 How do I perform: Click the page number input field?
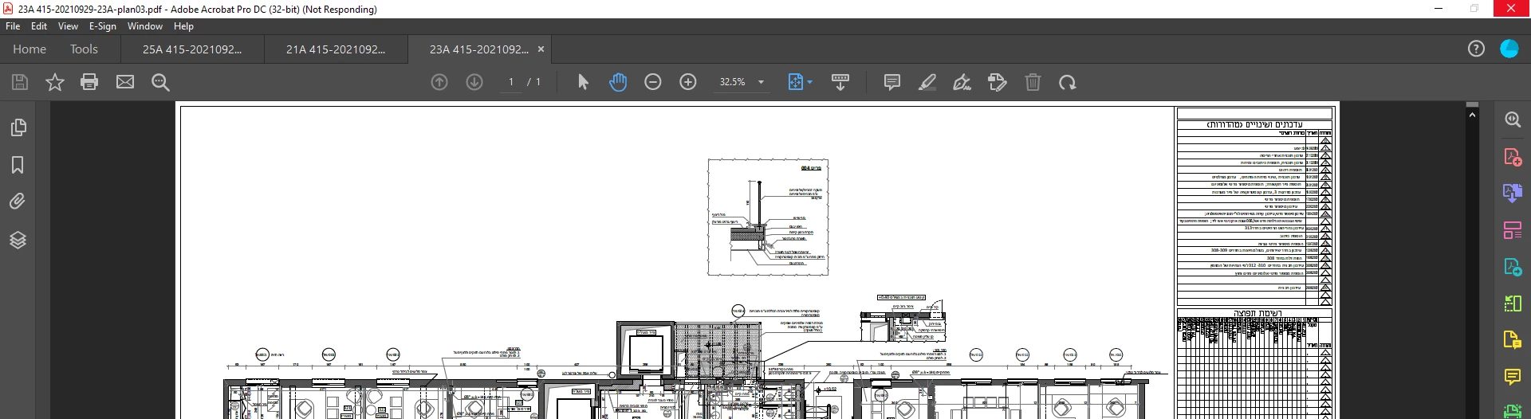tap(511, 82)
